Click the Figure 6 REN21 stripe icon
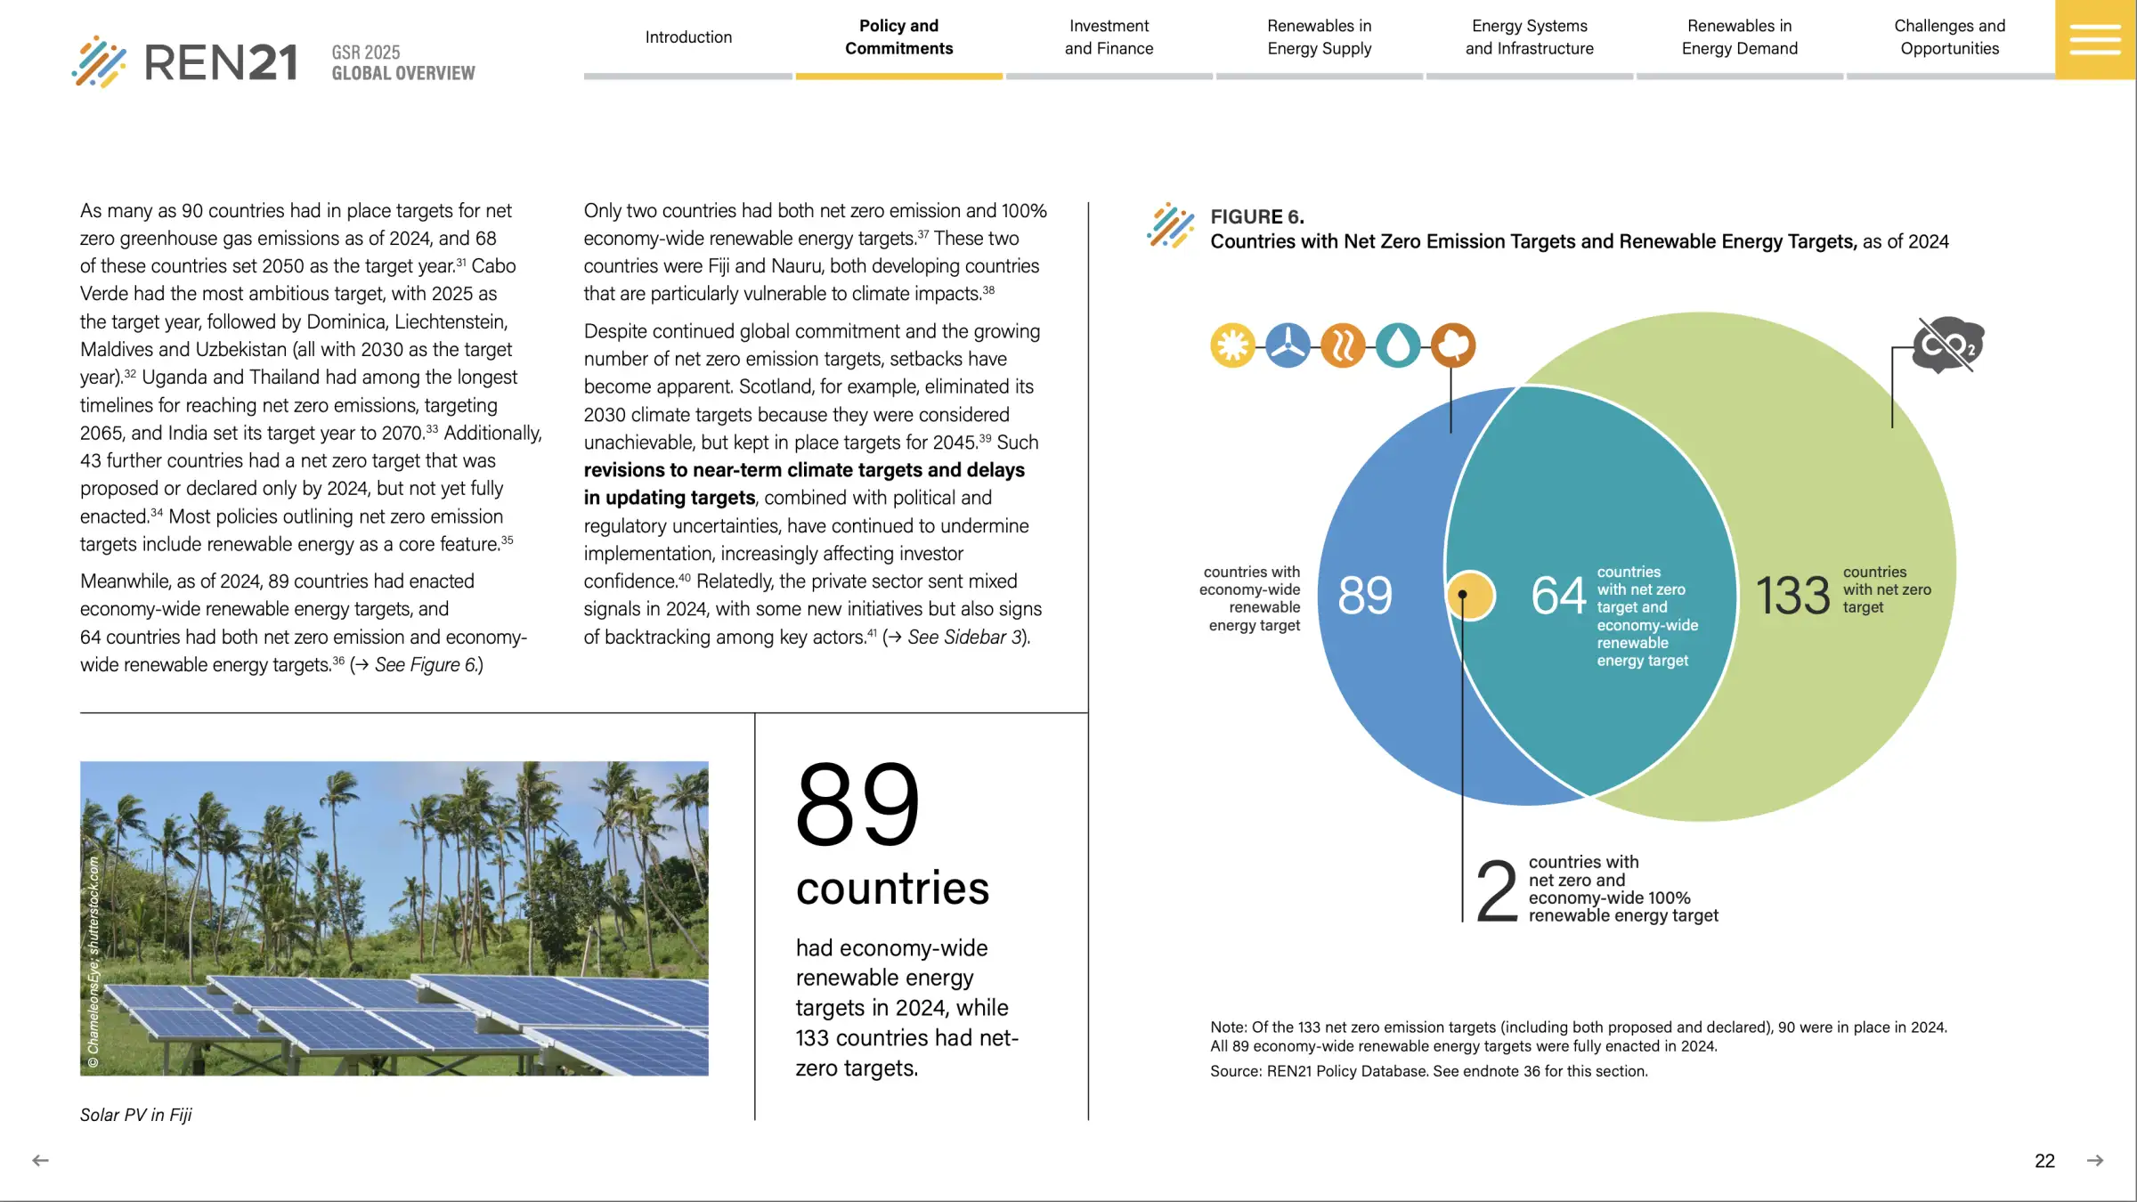Image resolution: width=2137 pixels, height=1202 pixels. (1171, 226)
